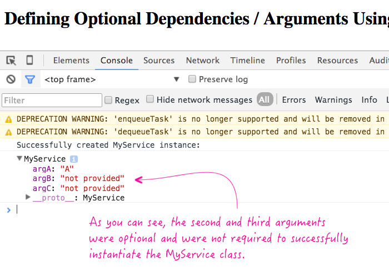Enable the Preserve log checkbox
This screenshot has width=389, height=276.
tap(192, 79)
